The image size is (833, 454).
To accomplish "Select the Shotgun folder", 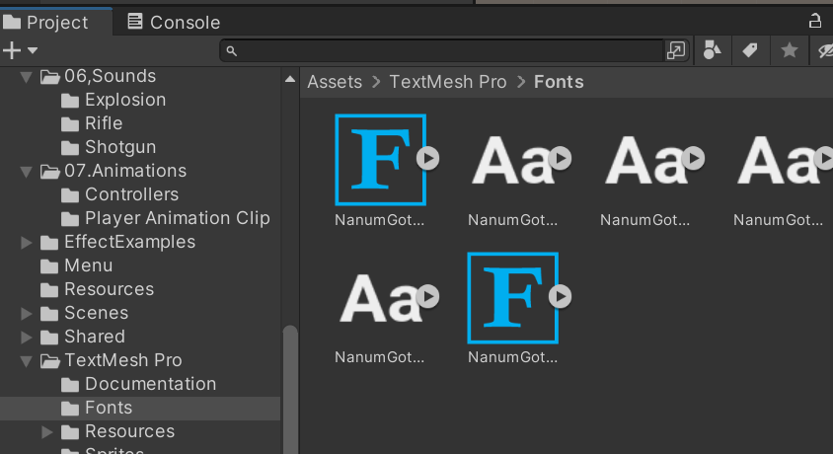I will tap(109, 147).
